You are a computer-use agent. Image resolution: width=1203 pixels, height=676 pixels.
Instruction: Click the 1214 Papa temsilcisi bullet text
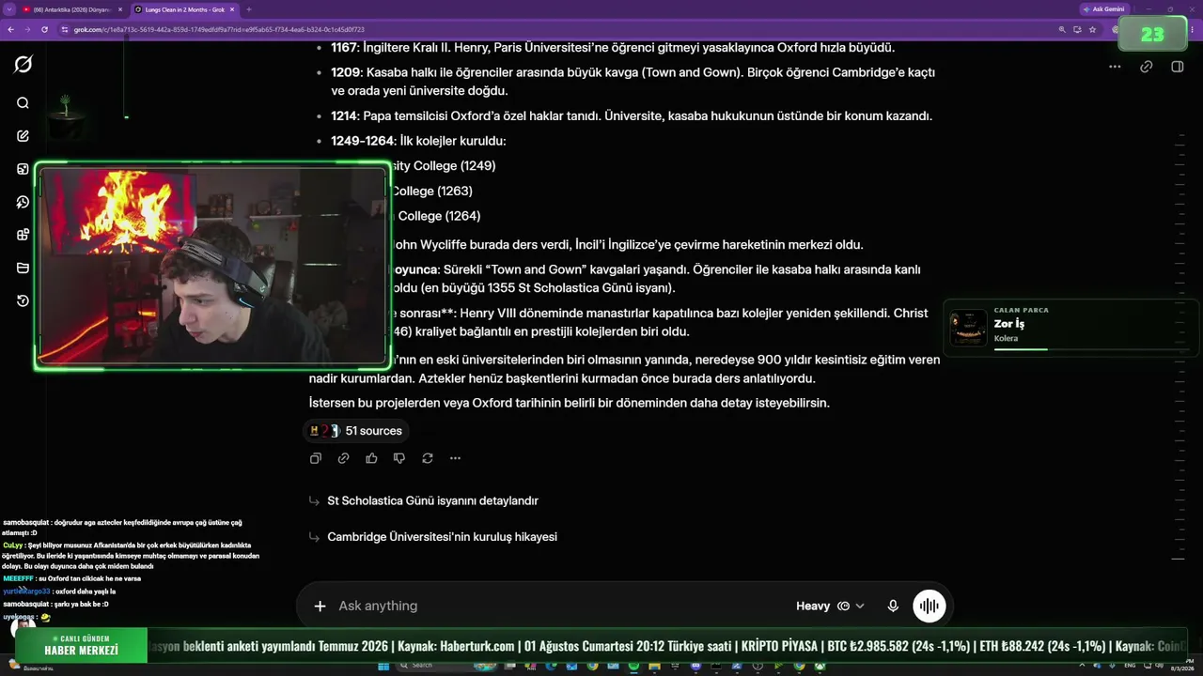632,116
